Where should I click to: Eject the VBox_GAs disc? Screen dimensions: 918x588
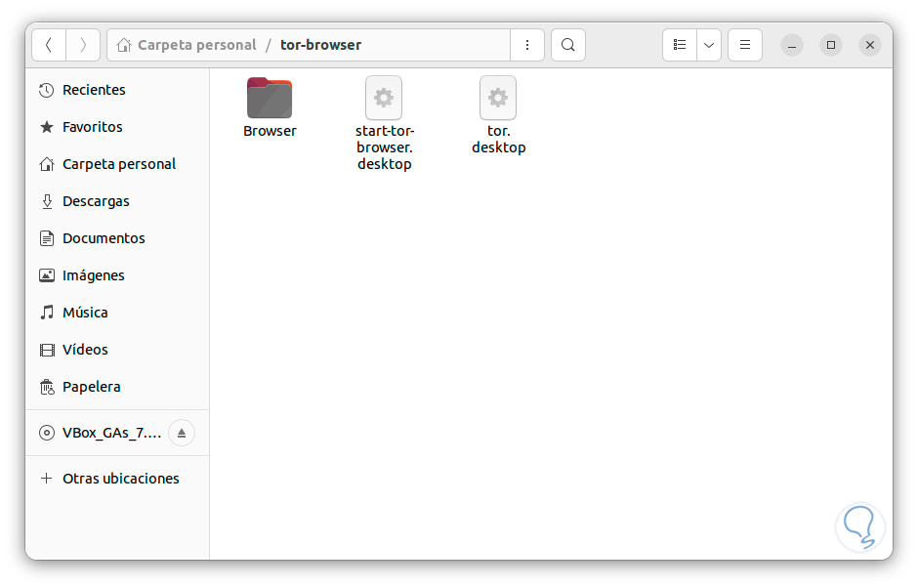point(182,433)
